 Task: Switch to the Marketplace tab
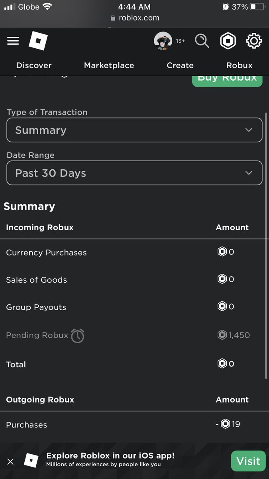pos(109,65)
